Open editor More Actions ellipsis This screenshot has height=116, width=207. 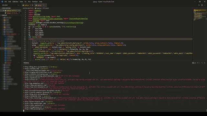coord(205,5)
